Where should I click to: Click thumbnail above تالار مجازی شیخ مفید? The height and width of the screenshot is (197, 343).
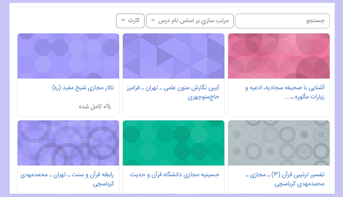coord(68,56)
